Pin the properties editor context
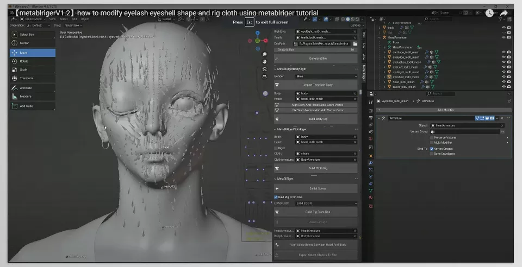Image resolution: width=522 pixels, height=267 pixels. 509,101
